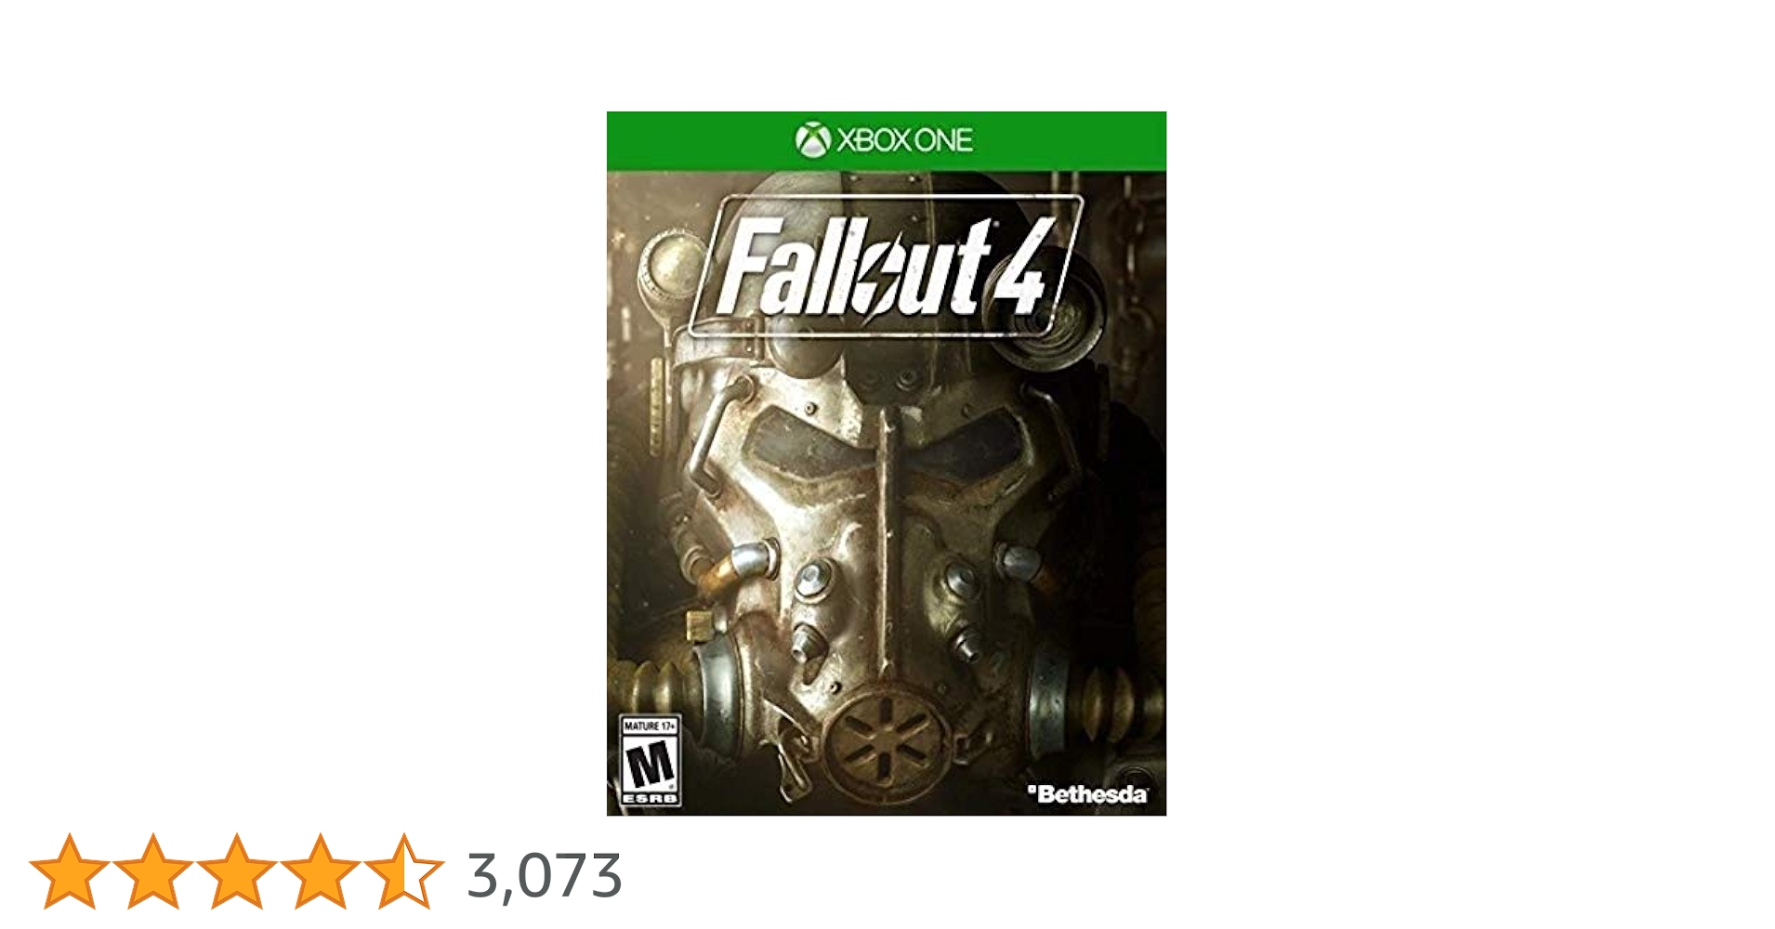Screen dimensions: 1775x929
Task: Select the second rating star
Action: point(153,871)
